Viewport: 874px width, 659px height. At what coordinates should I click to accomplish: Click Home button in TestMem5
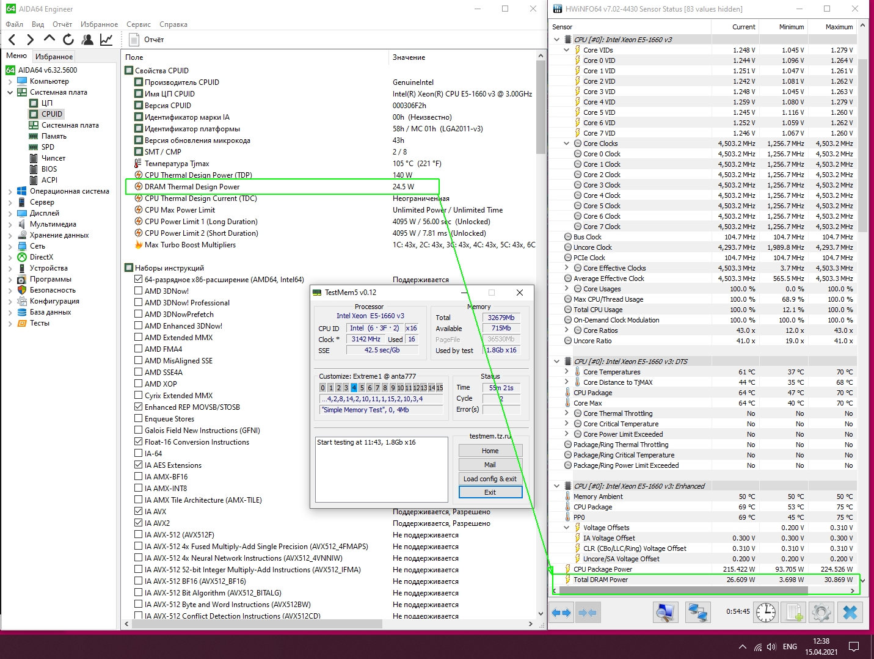(x=490, y=451)
